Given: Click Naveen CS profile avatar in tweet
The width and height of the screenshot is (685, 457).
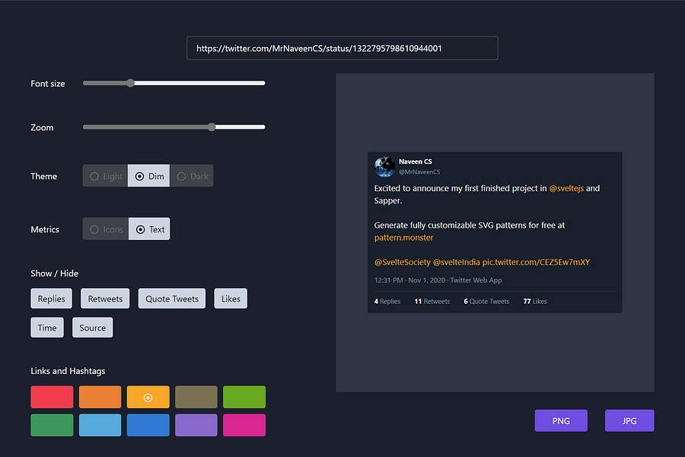Looking at the screenshot, I should coord(385,167).
